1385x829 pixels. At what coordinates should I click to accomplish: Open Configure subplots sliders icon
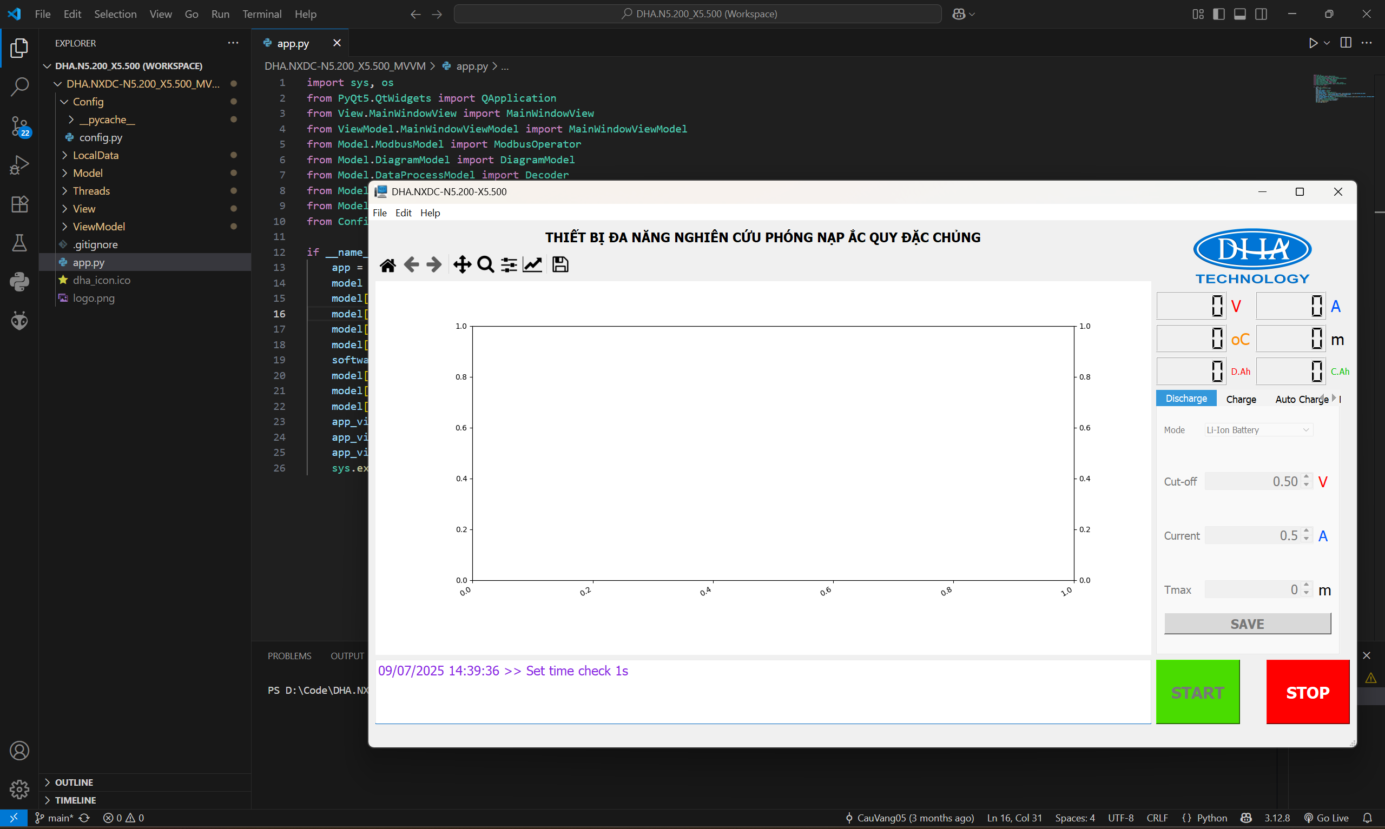[x=509, y=265]
